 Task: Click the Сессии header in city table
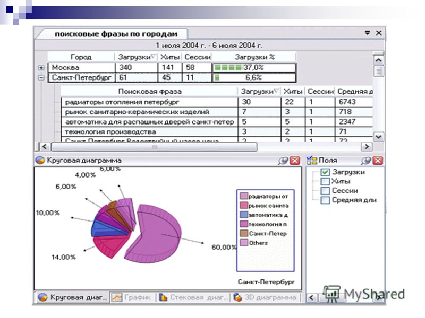(x=197, y=57)
